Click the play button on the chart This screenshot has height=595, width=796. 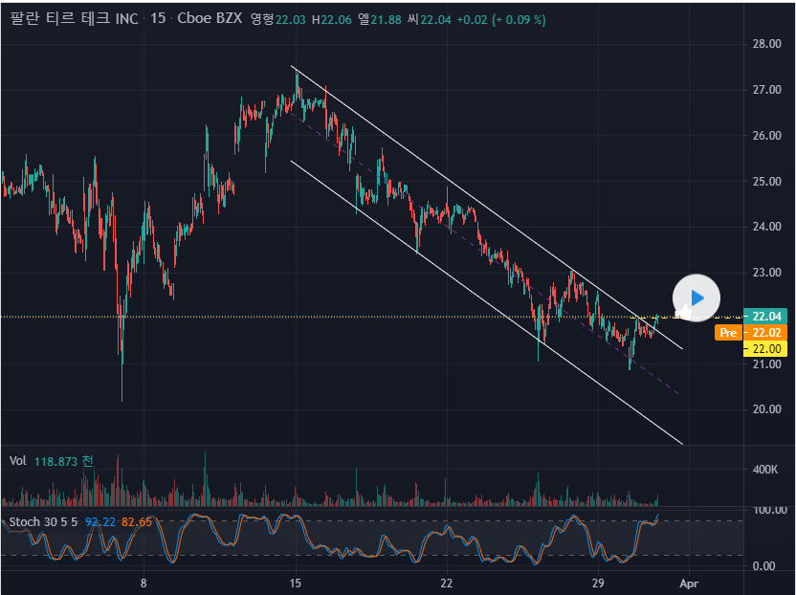point(696,297)
